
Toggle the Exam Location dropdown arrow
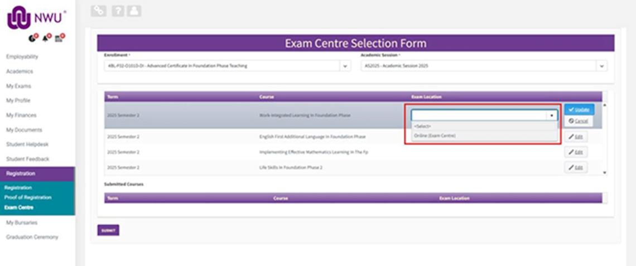click(552, 115)
